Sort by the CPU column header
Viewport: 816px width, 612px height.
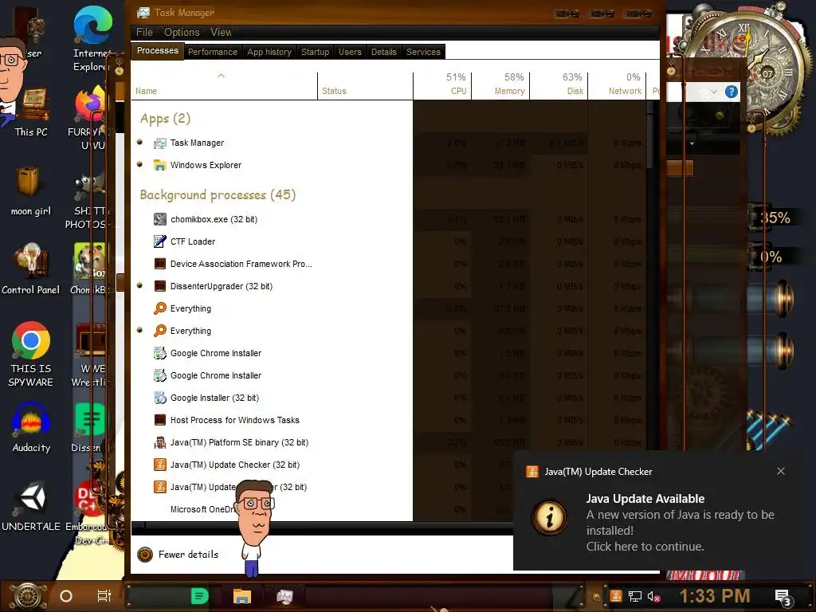tap(442, 84)
